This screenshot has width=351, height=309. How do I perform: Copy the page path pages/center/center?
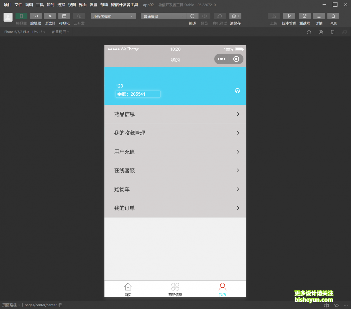pyautogui.click(x=60, y=305)
